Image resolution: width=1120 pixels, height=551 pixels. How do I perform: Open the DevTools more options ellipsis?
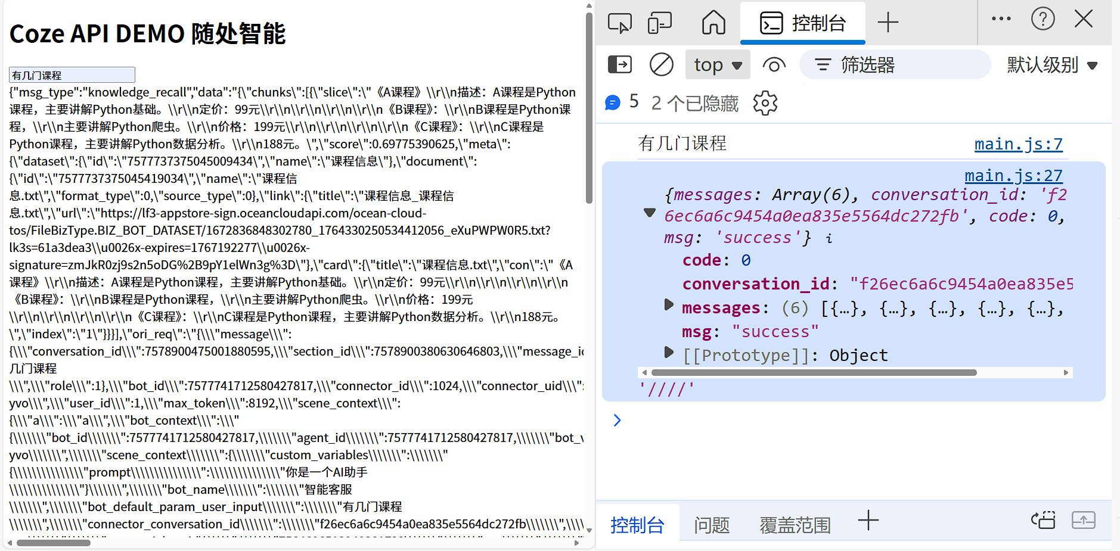point(1001,18)
